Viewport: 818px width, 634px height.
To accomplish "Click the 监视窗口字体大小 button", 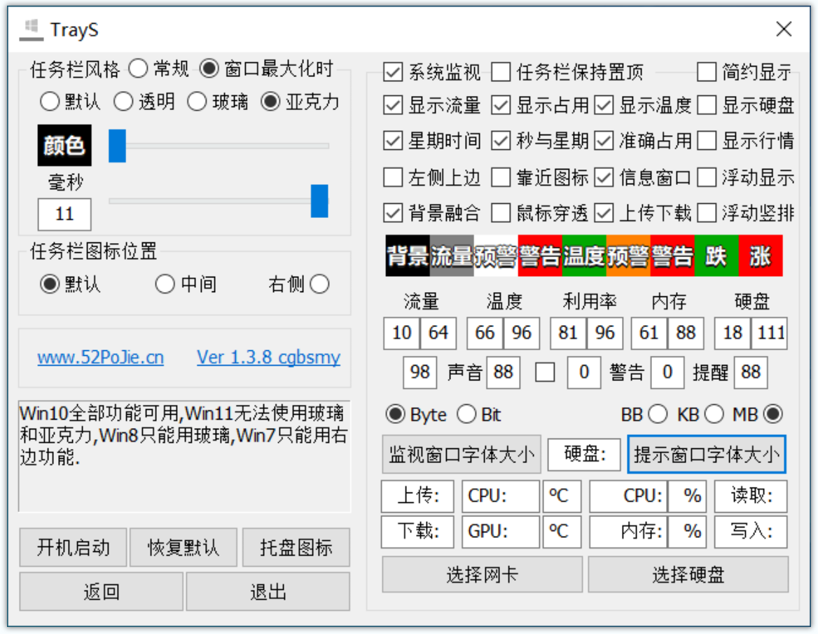I will pyautogui.click(x=462, y=455).
